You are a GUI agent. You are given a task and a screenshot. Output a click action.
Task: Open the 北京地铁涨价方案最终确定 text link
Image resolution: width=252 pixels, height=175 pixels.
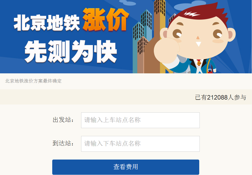click(x=33, y=81)
